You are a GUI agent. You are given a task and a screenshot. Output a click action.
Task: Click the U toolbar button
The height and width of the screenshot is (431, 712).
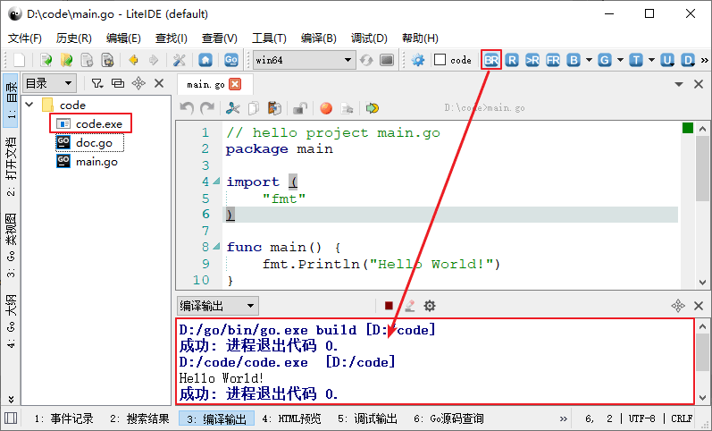667,60
